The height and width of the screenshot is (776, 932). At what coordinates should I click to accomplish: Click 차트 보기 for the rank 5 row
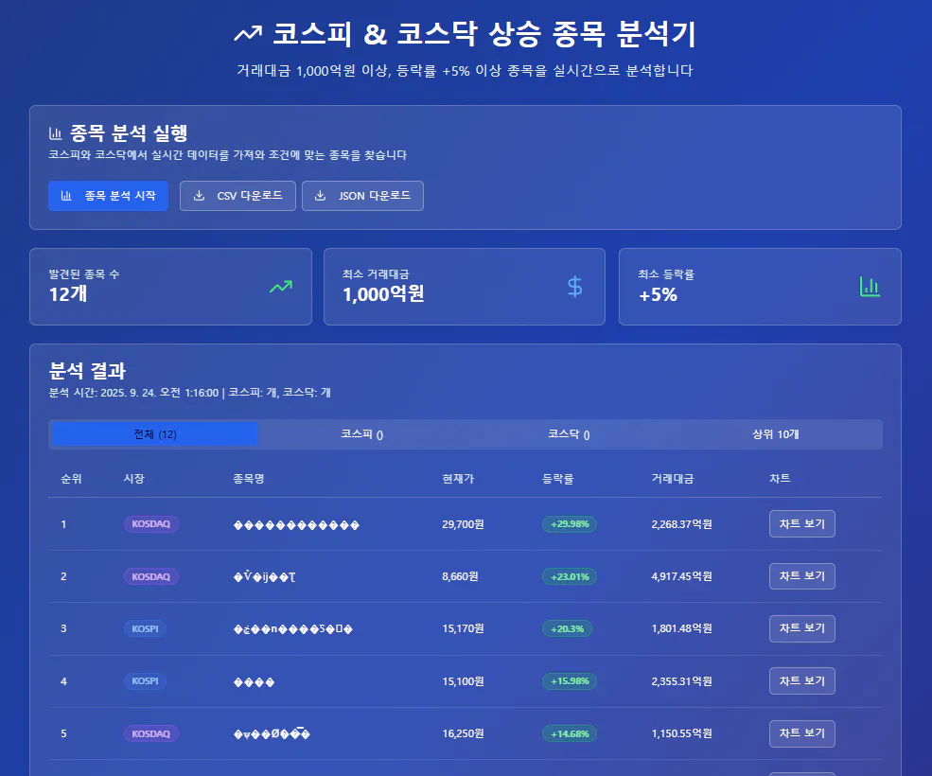pos(801,733)
